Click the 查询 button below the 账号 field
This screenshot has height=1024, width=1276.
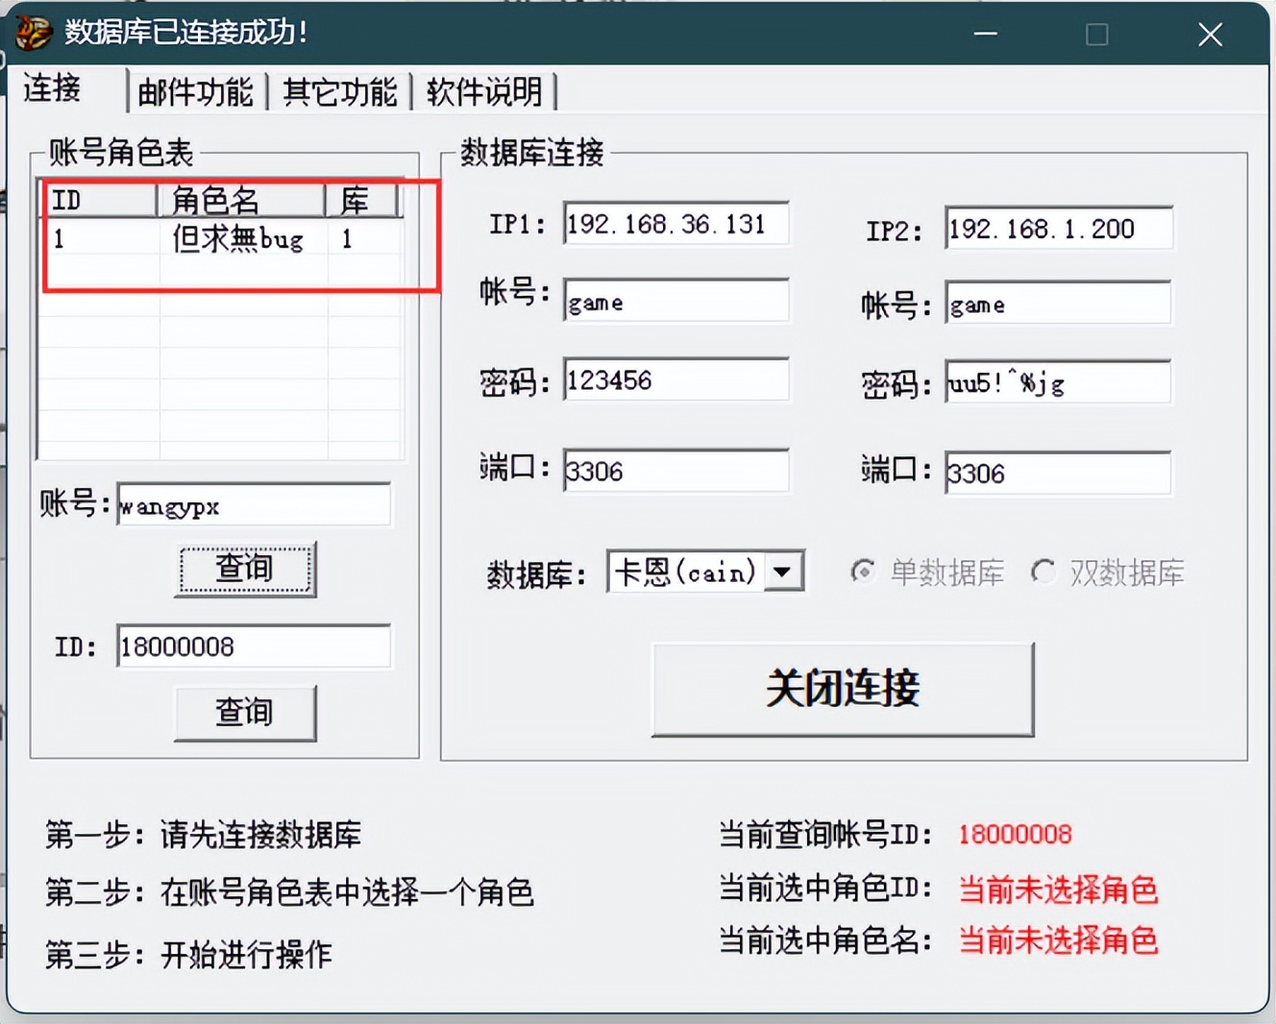[x=245, y=568]
